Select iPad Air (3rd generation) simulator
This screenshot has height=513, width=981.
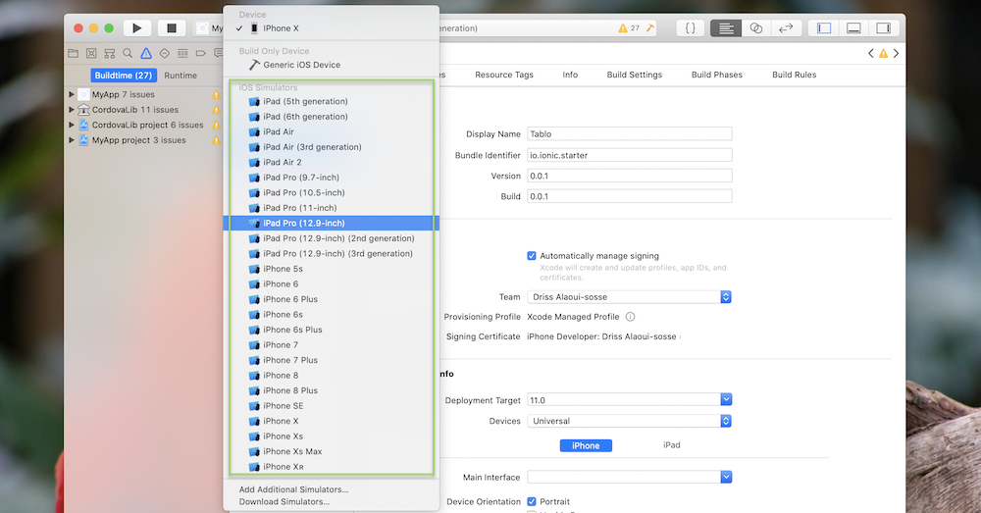[332, 147]
